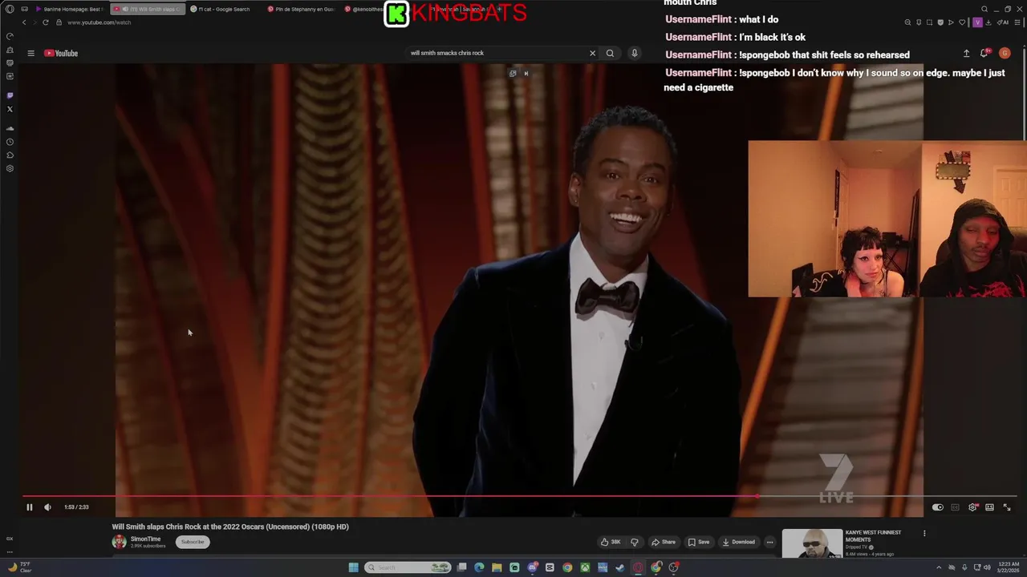Download the video

tap(738, 542)
